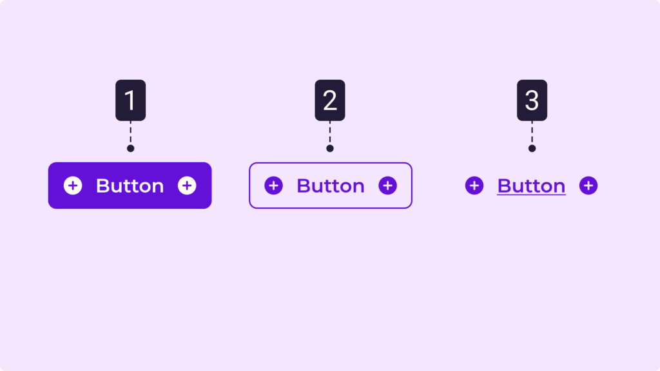Click the plus icon left of the underlined Button link
Viewport: 660px width, 371px height.
coord(474,185)
